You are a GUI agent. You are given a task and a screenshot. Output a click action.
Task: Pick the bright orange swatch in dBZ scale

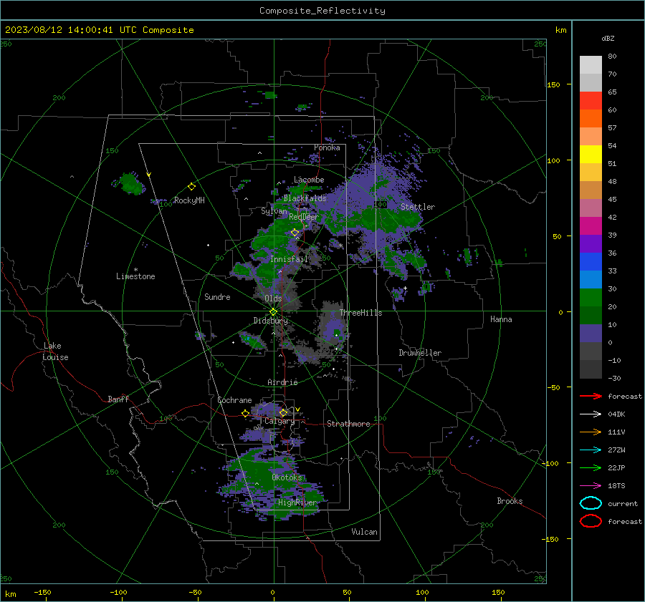[591, 118]
